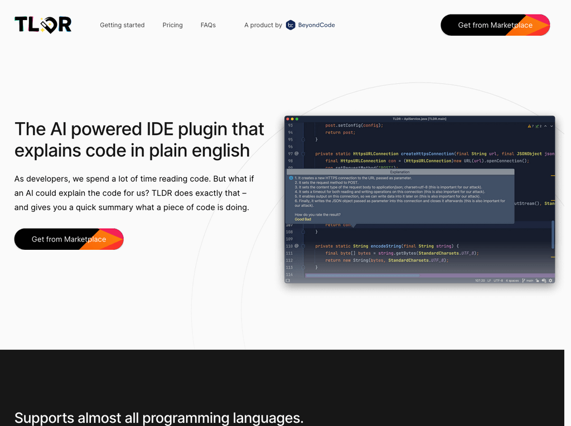Visit the BeyondCode text link
The width and height of the screenshot is (571, 426).
click(x=317, y=25)
